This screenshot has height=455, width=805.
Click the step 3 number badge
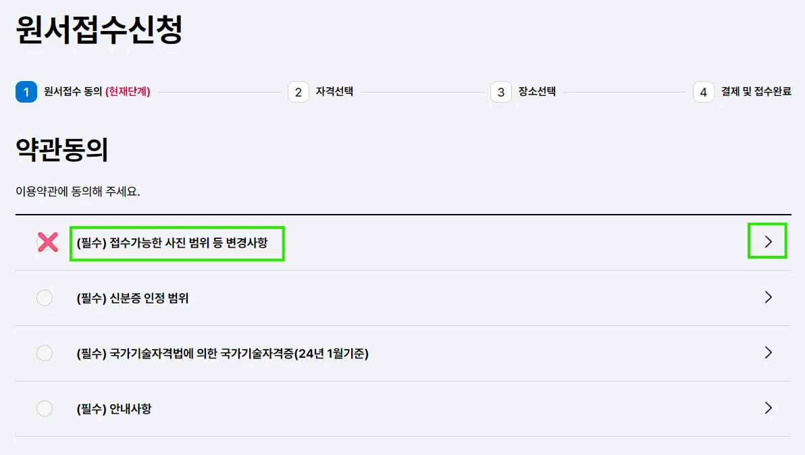click(x=501, y=92)
